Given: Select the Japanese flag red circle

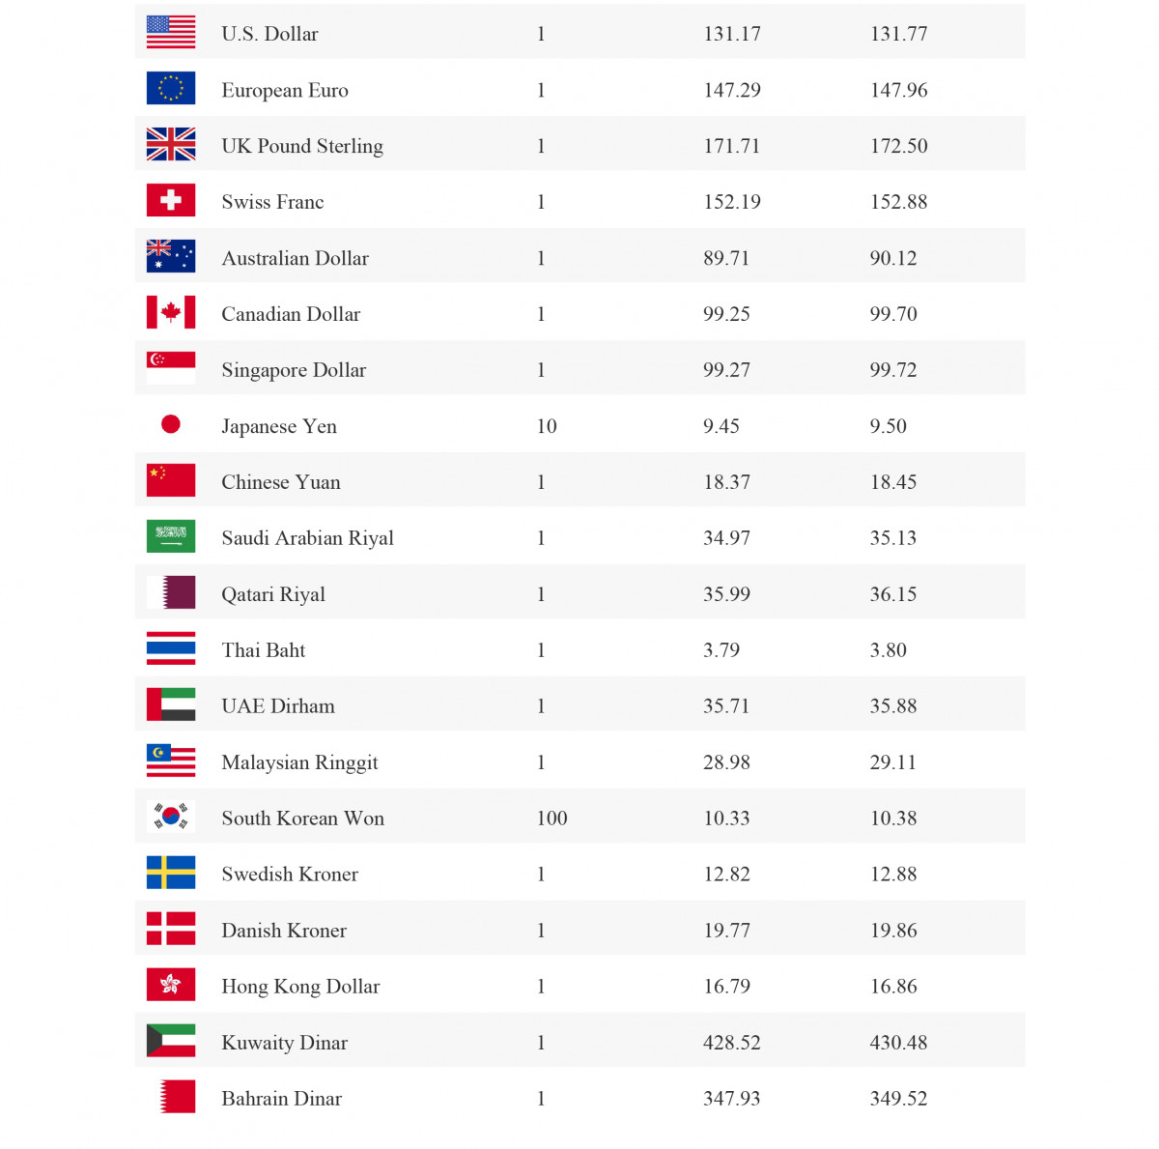Looking at the screenshot, I should (x=171, y=424).
